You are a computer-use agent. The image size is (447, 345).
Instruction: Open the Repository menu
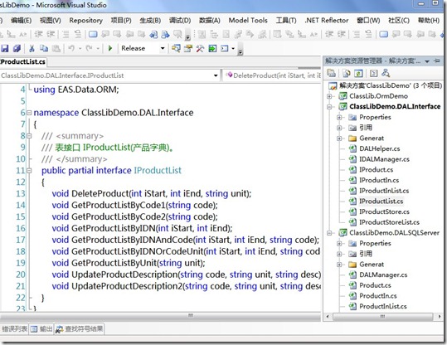point(85,21)
